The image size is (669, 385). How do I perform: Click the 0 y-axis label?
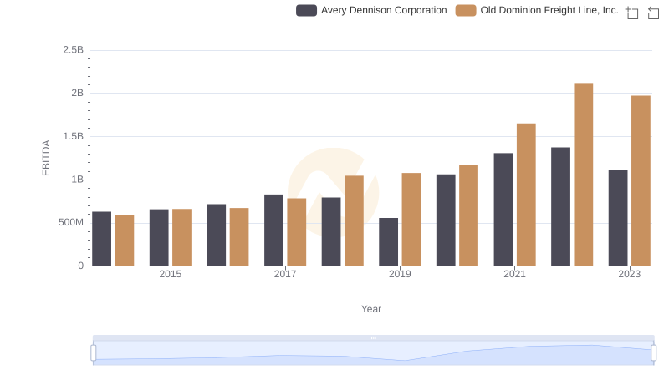point(80,266)
